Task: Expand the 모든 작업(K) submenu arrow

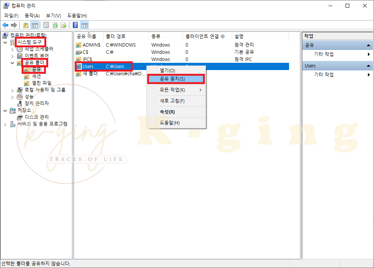Action: pos(201,90)
